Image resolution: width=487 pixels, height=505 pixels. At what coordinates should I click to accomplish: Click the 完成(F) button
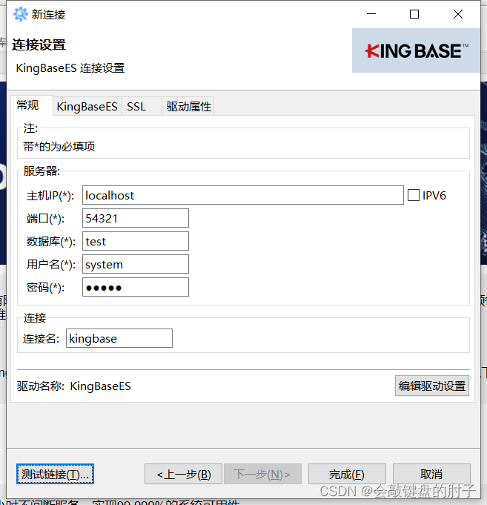347,474
